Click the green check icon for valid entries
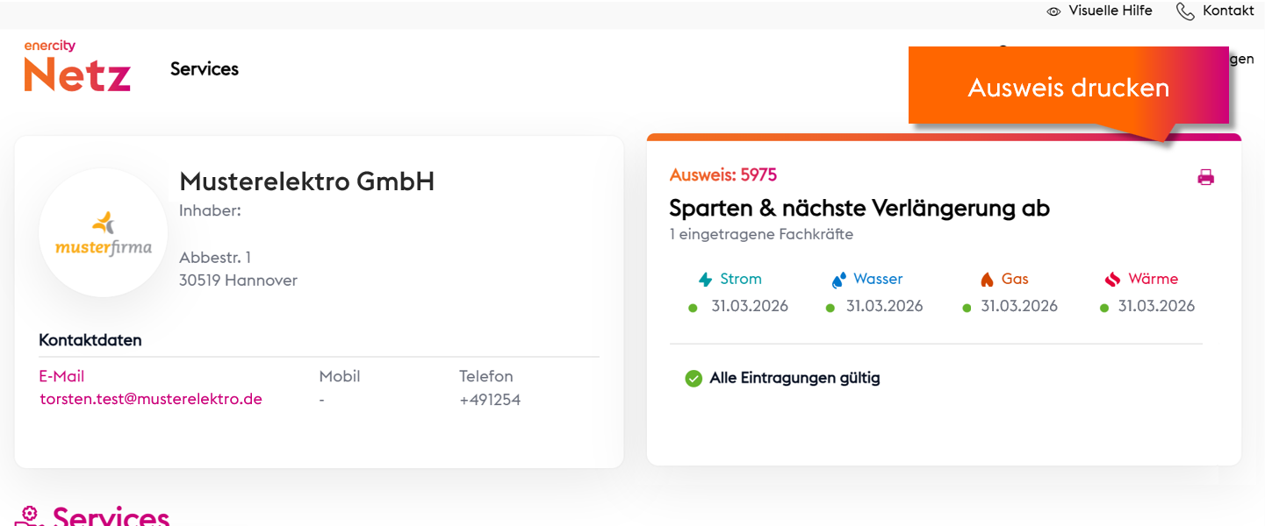 click(x=694, y=379)
